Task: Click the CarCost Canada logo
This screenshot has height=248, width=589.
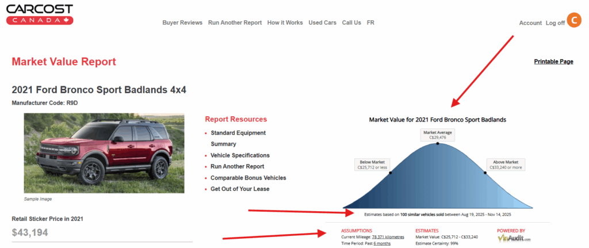Action: (40, 15)
